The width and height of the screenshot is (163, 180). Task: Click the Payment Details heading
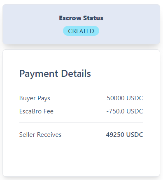pyautogui.click(x=55, y=74)
